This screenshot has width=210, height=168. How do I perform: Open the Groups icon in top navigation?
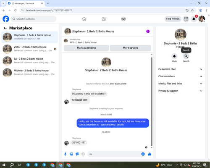pos(123,19)
